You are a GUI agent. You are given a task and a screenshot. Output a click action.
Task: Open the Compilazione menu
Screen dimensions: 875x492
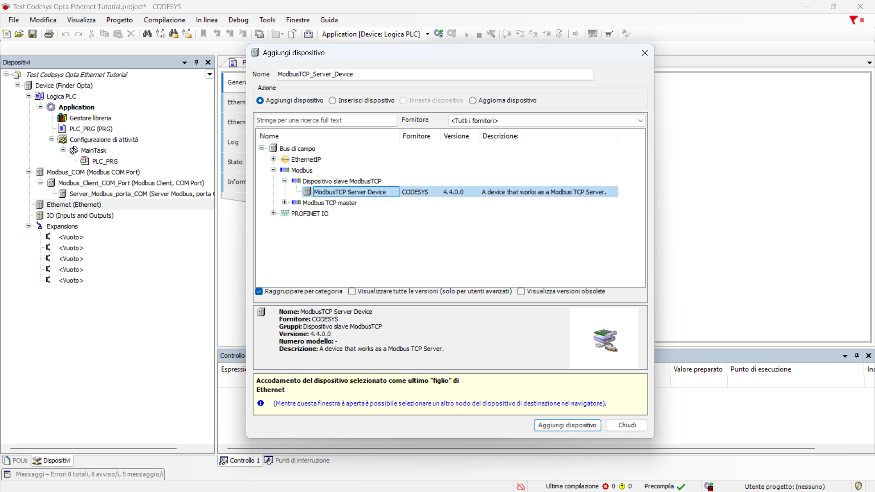click(164, 20)
